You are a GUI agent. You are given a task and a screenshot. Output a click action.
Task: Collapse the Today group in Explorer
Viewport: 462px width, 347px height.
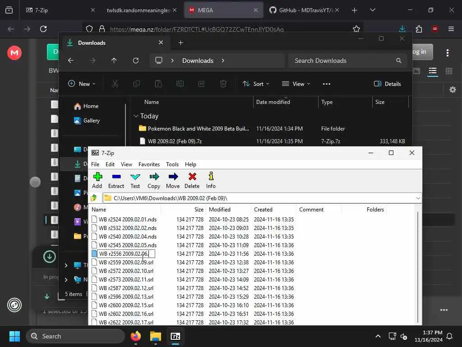tap(136, 116)
